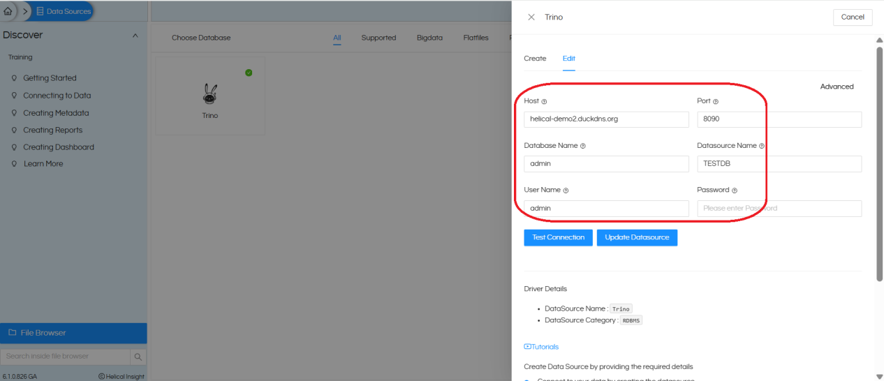Click the Database Name help icon

coord(583,147)
